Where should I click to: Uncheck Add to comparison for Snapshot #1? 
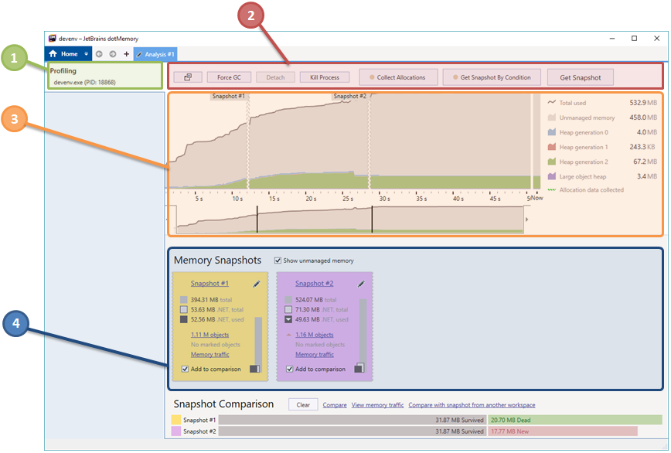[x=185, y=369]
